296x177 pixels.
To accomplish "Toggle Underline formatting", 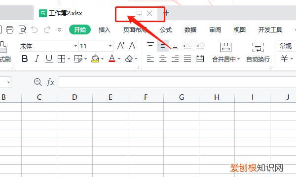I will point(49,59).
